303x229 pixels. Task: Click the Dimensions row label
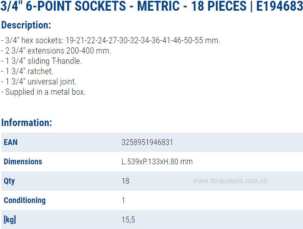pos(23,161)
